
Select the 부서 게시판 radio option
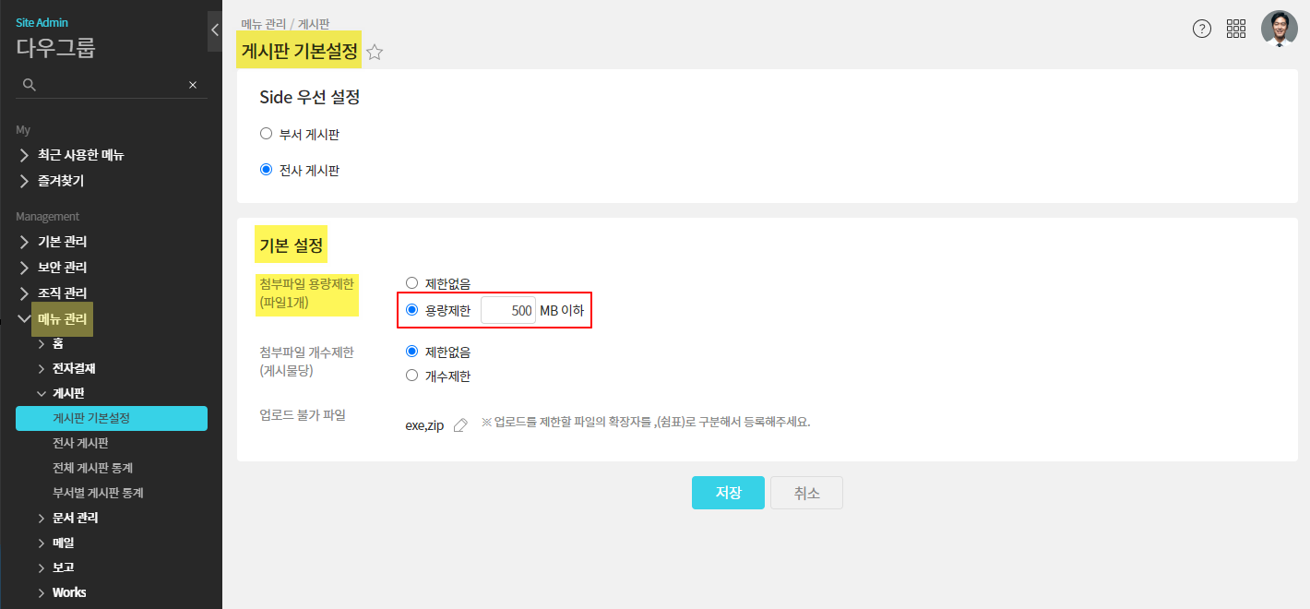point(267,134)
